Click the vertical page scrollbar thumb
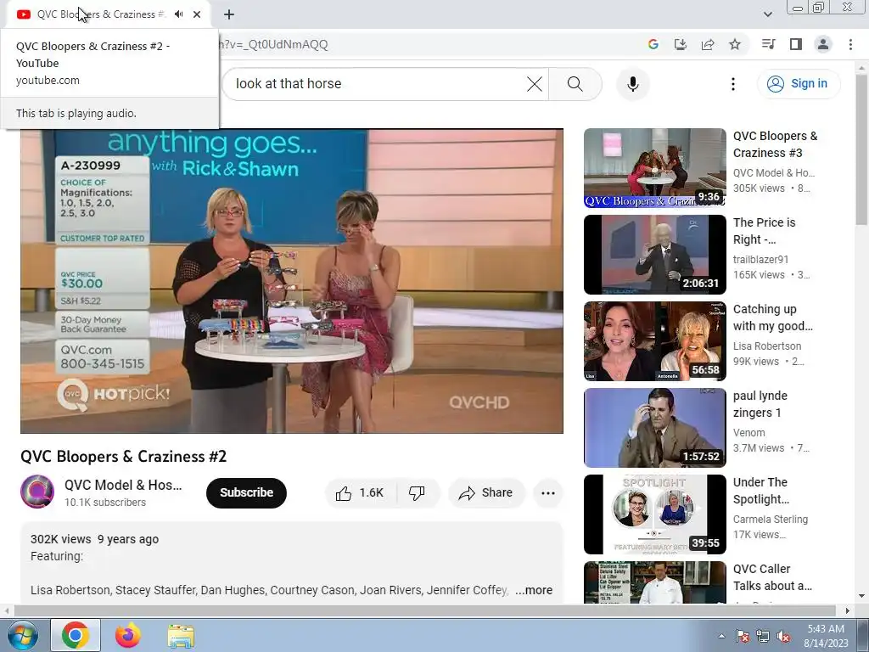This screenshot has height=652, width=869. pos(861,149)
